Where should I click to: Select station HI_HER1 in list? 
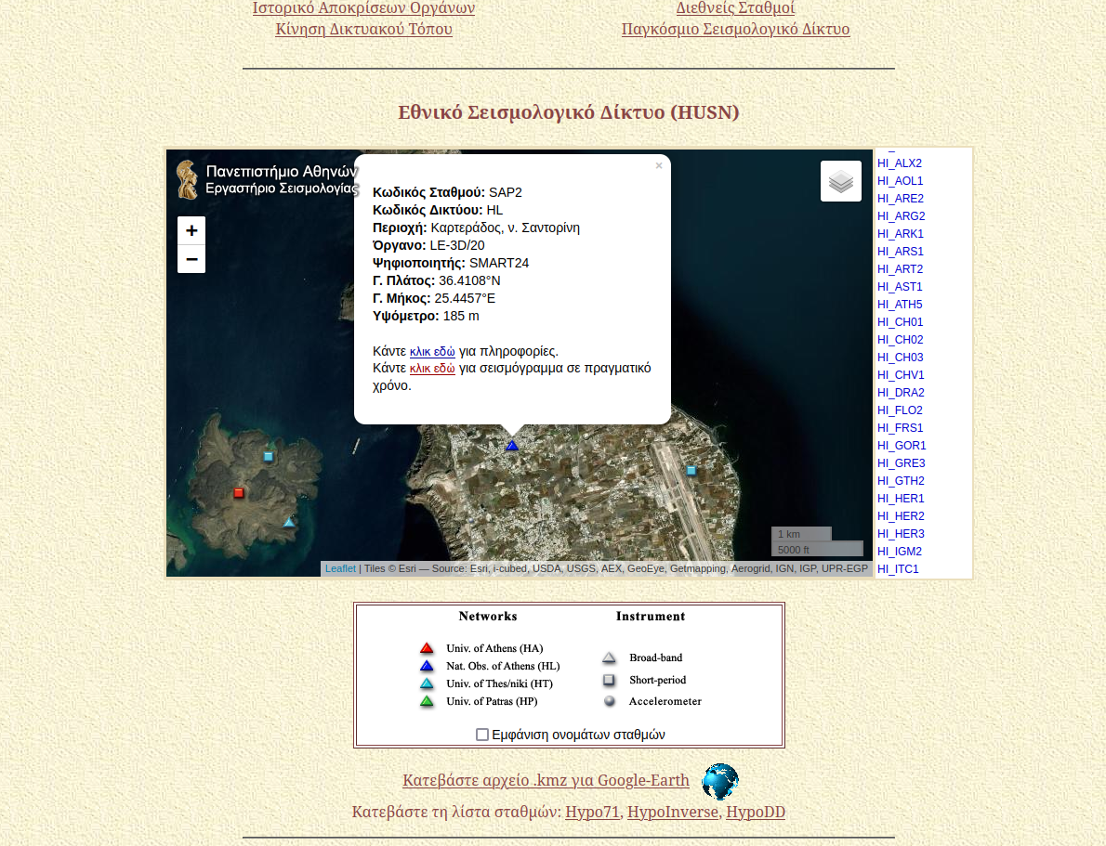(x=901, y=498)
